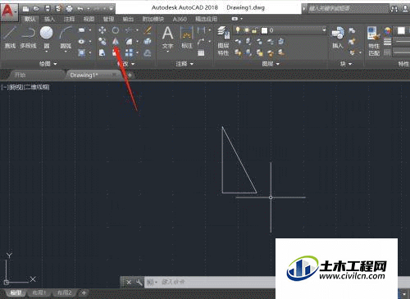Click the Insert block (插入) icon
Screen dimensions: 410x299
[338, 37]
